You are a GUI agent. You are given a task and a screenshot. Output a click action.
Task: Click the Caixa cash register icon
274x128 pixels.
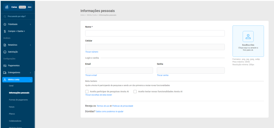point(7,7)
